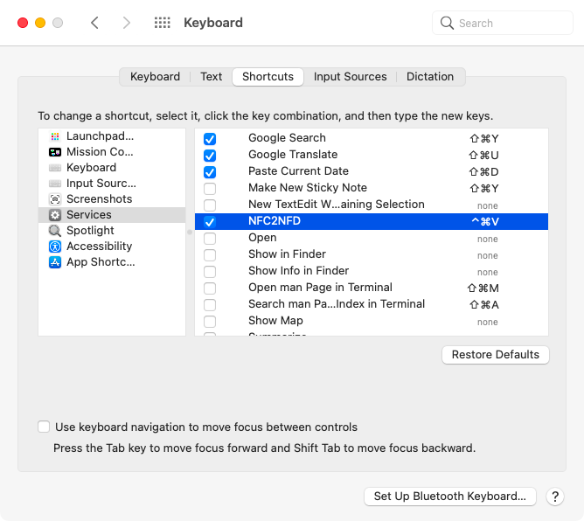Viewport: 584px width, 521px height.
Task: Click the Accessibility category icon
Action: click(55, 247)
